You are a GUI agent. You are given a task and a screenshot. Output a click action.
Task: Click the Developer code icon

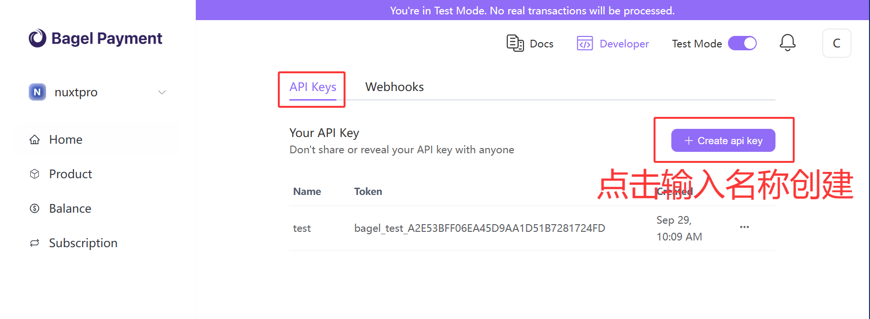pyautogui.click(x=584, y=44)
